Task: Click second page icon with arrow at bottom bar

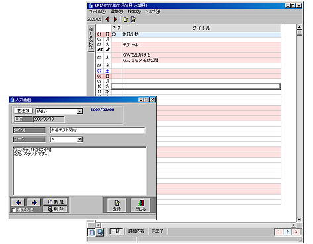Action: (100, 232)
